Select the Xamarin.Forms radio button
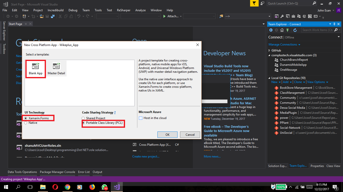 point(26,118)
